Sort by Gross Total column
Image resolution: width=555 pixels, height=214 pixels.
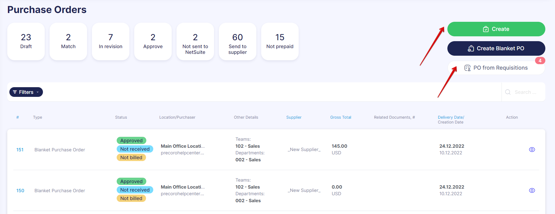341,117
